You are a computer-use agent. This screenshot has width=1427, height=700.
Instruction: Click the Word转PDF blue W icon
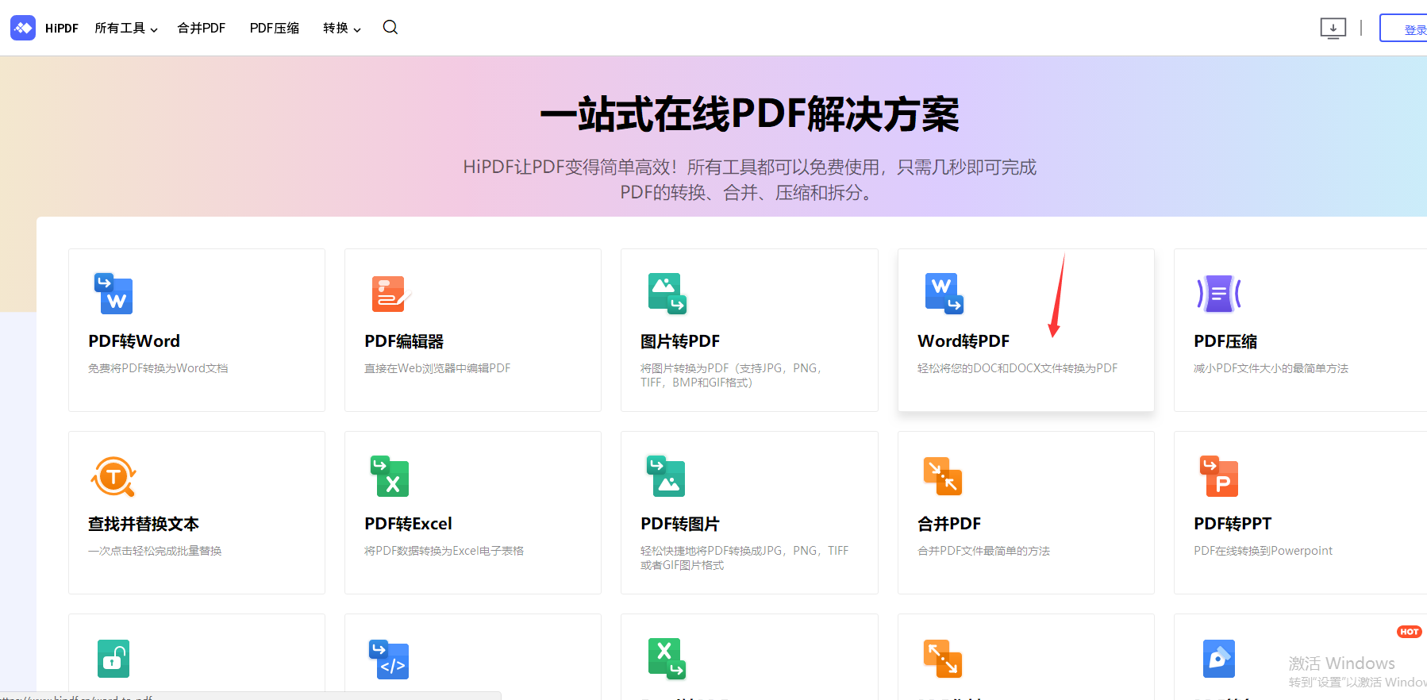coord(944,294)
